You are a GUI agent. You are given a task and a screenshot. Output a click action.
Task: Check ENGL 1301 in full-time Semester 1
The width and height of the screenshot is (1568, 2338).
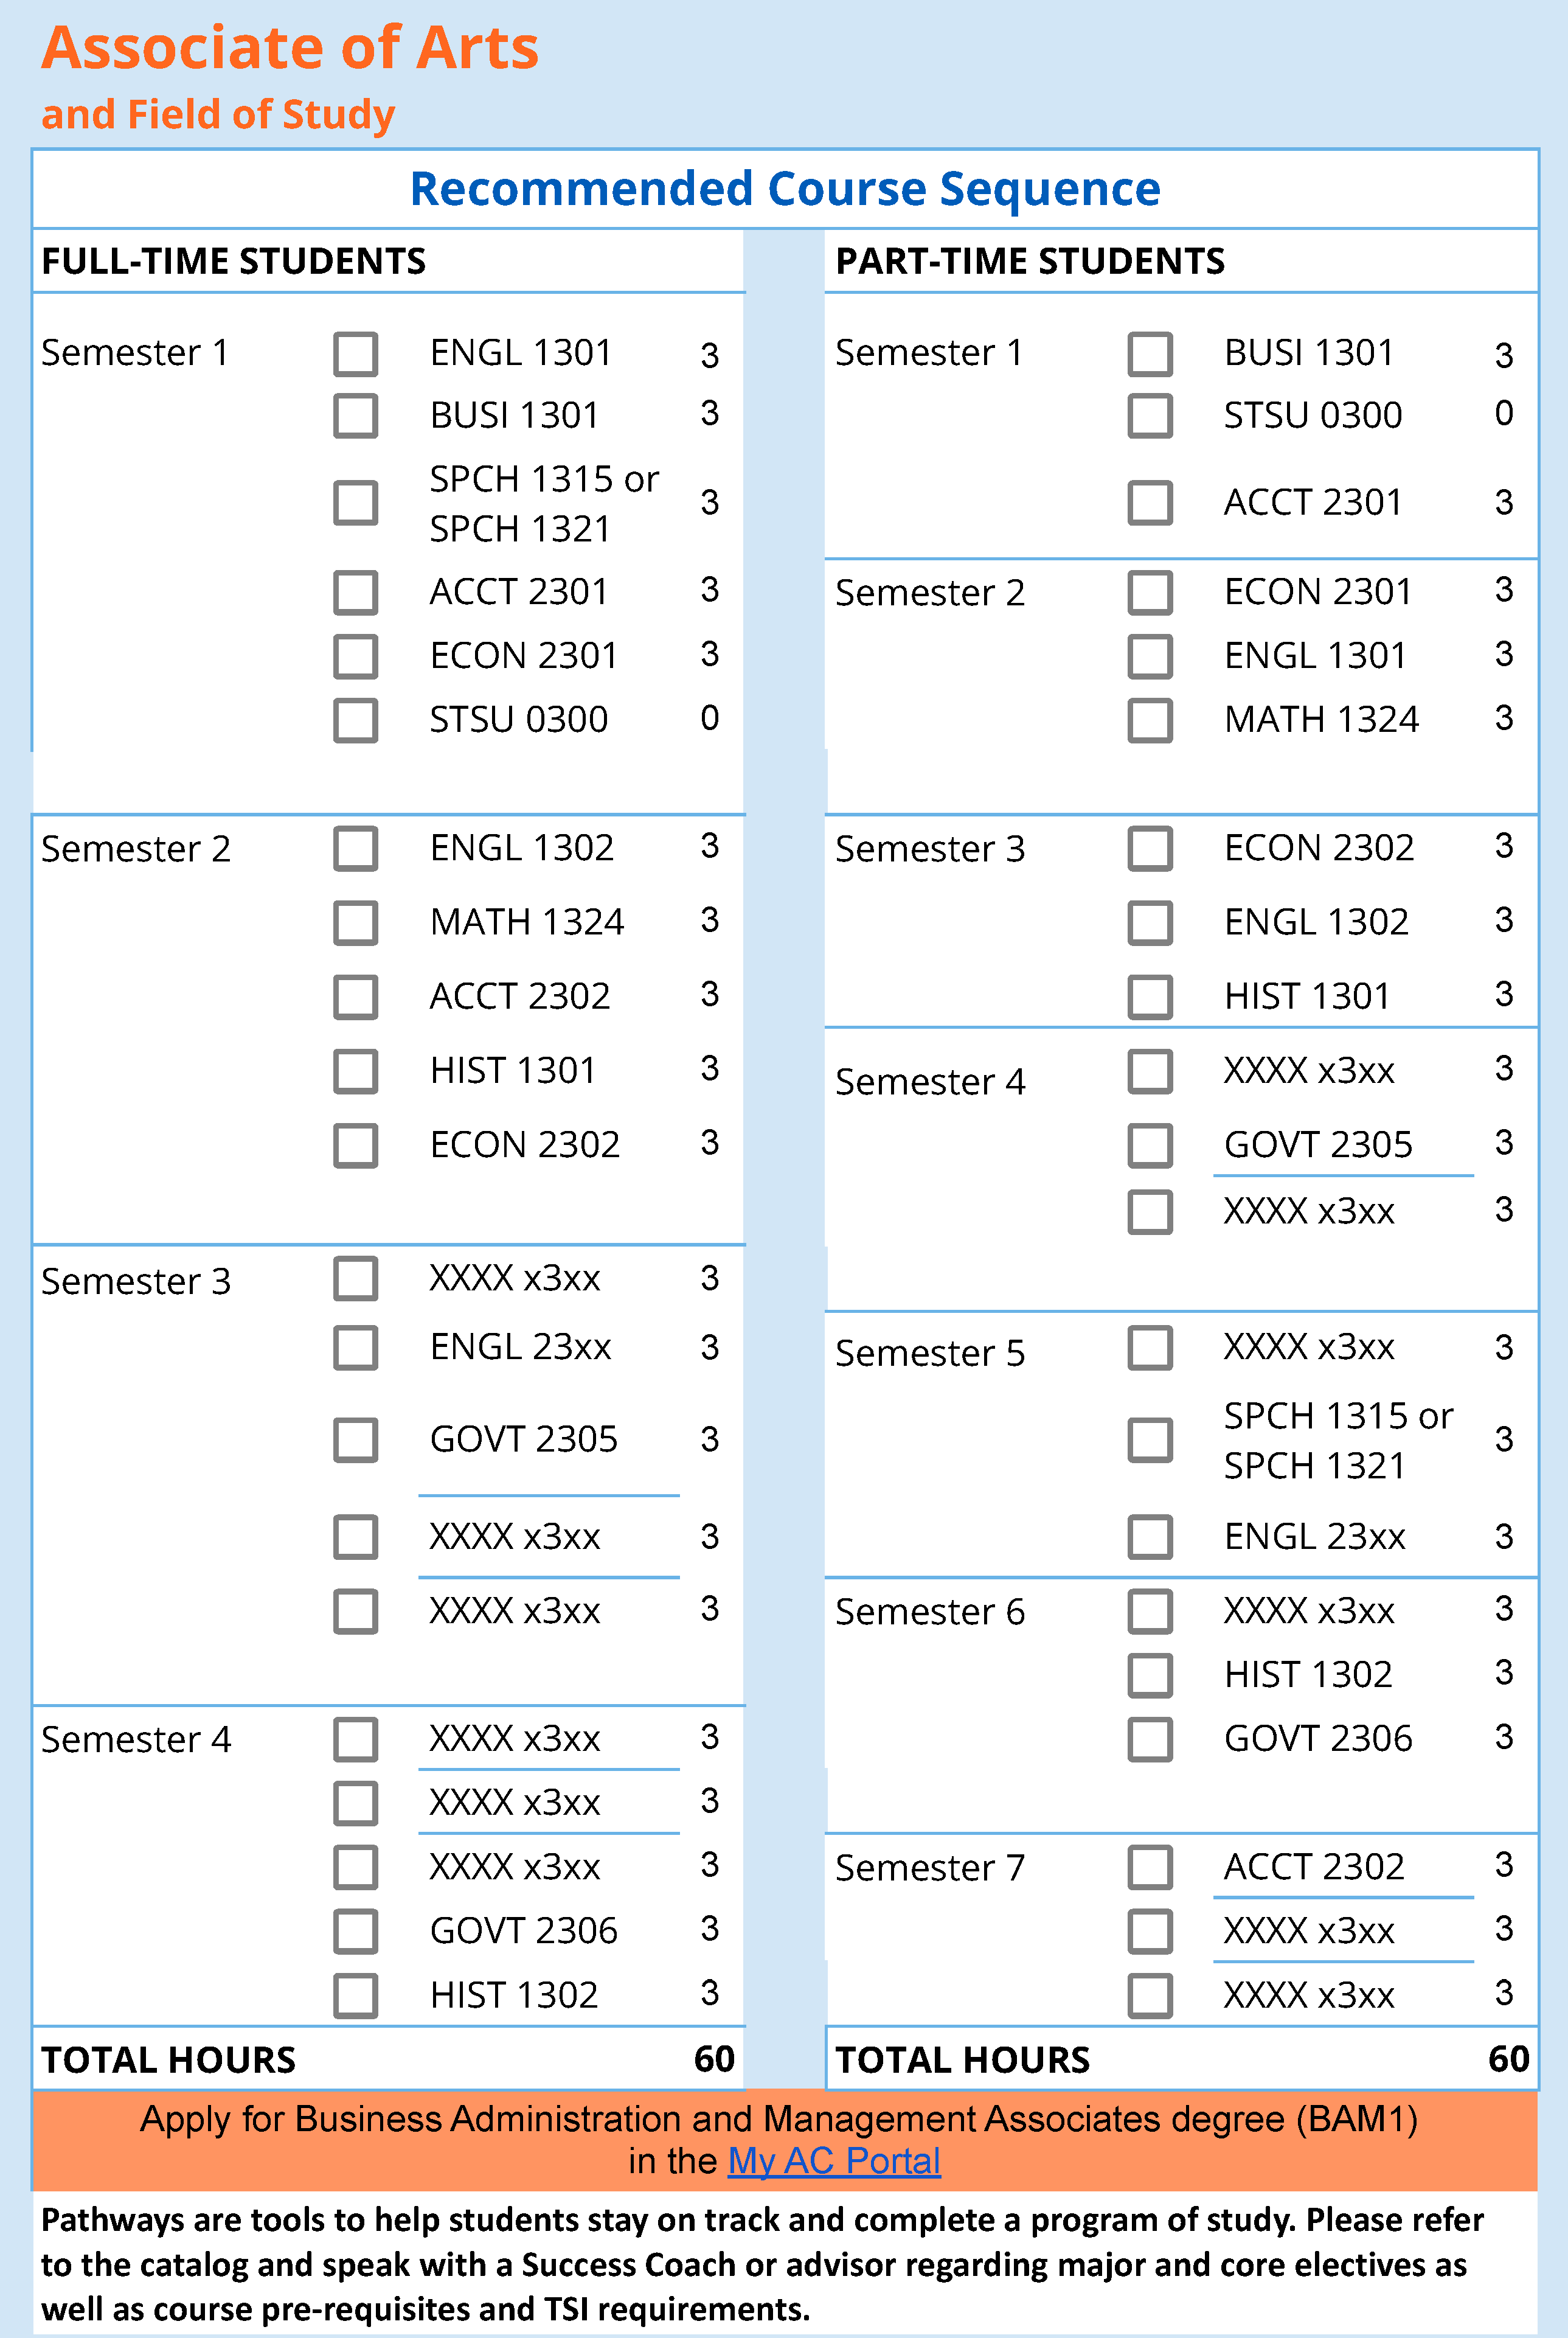click(355, 354)
